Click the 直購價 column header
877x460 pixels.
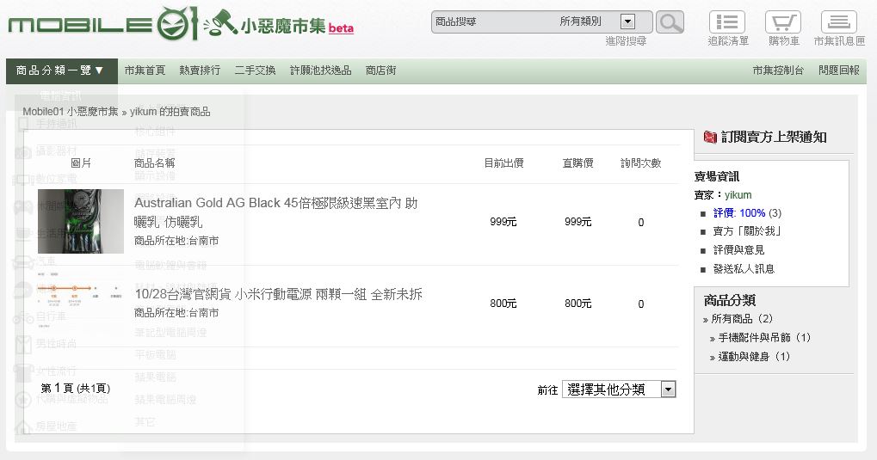(x=577, y=163)
